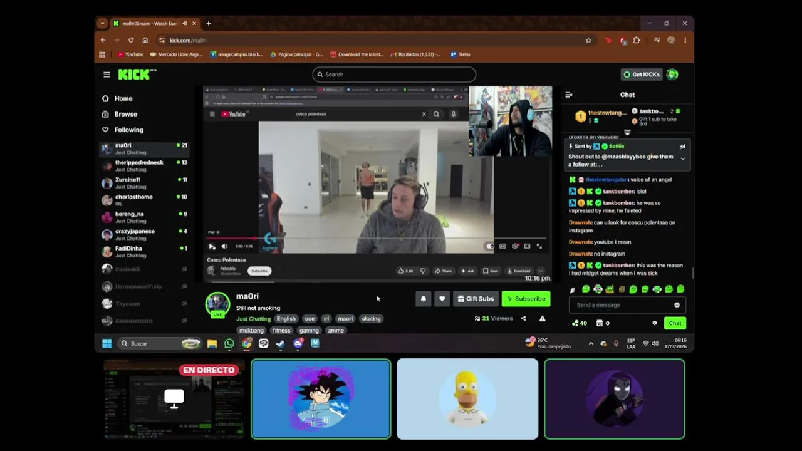
Task: Turn on notifications with bell icon
Action: coord(424,299)
